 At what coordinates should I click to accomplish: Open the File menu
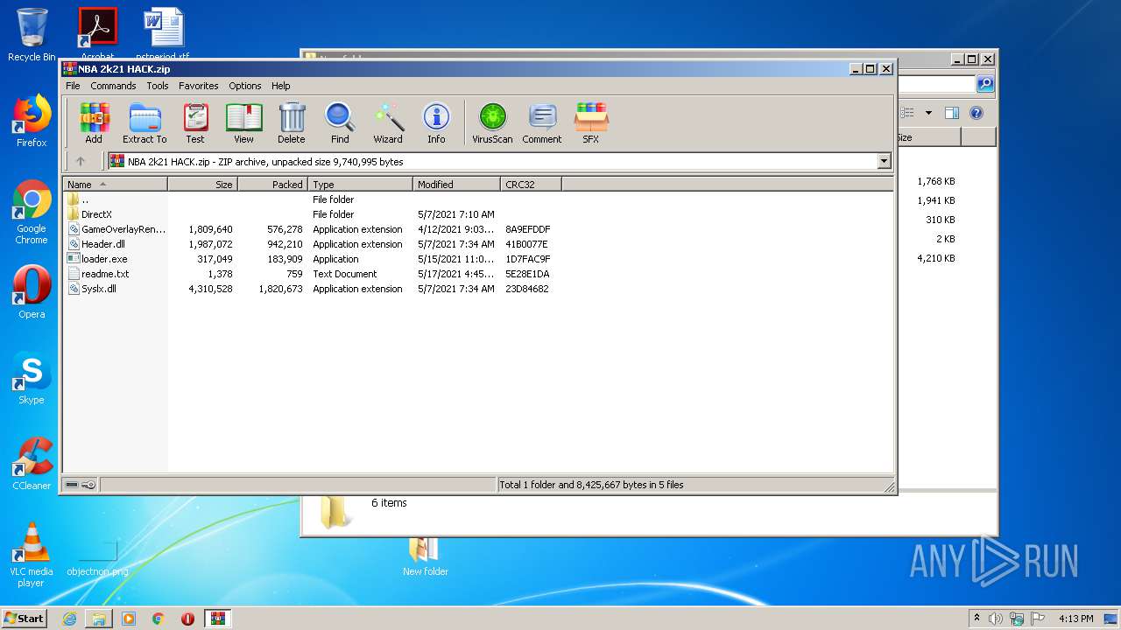[73, 86]
